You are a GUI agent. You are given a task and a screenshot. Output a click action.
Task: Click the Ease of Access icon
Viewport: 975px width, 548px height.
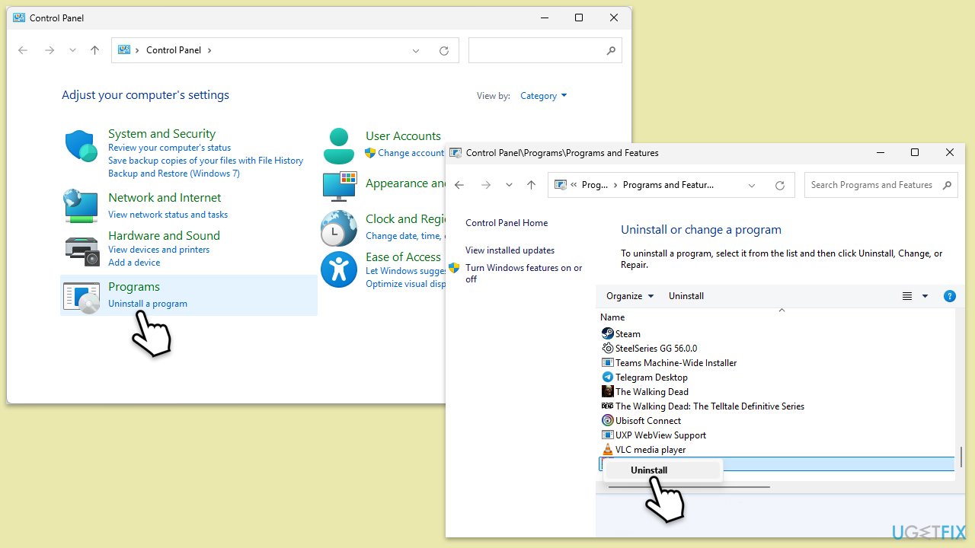point(338,269)
